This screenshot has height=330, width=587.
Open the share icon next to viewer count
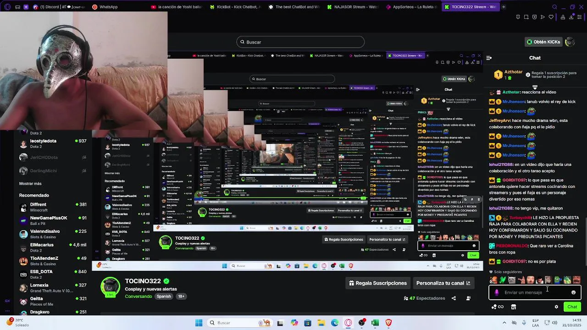pos(454,298)
